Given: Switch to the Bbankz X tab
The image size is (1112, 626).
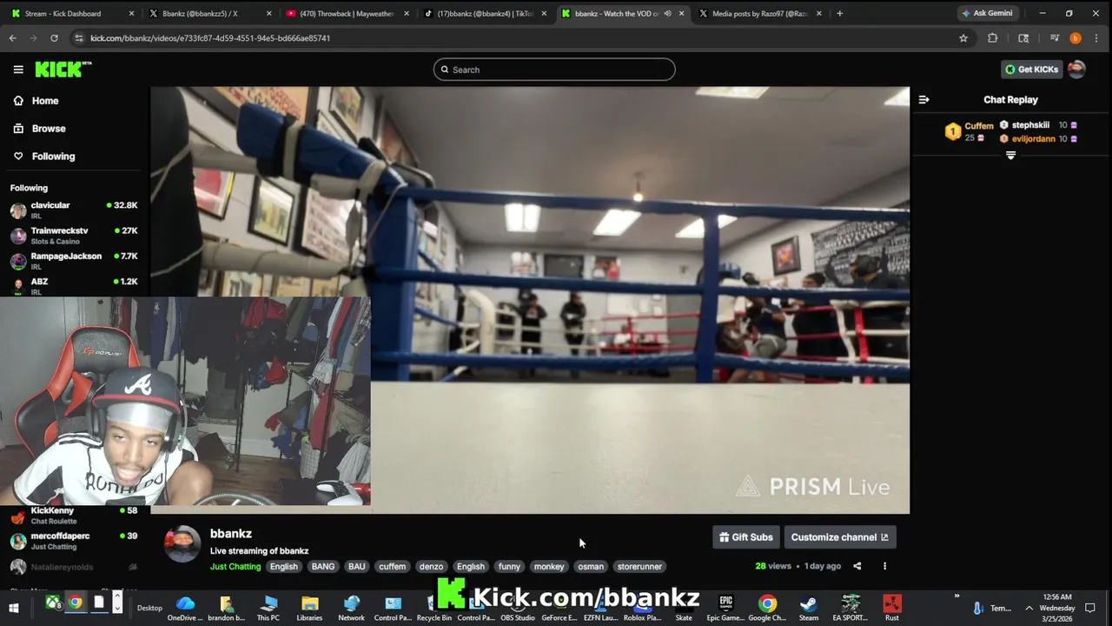Looking at the screenshot, I should 208,14.
